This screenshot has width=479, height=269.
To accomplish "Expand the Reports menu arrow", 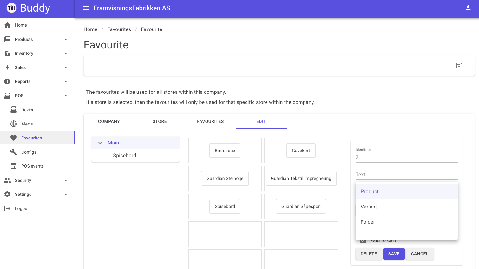I will (66, 81).
